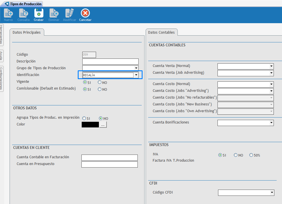Open the Ayuda side tab
282x204 pixels.
tap(2, 56)
